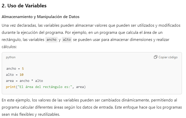Click the inline code chip "ancho" in the paragraph
The height and width of the screenshot is (118, 186).
coord(51,40)
